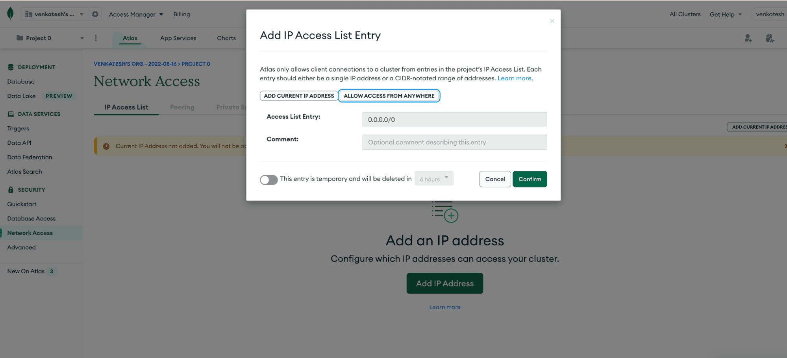Click the Learn more link in dialog

click(x=514, y=78)
